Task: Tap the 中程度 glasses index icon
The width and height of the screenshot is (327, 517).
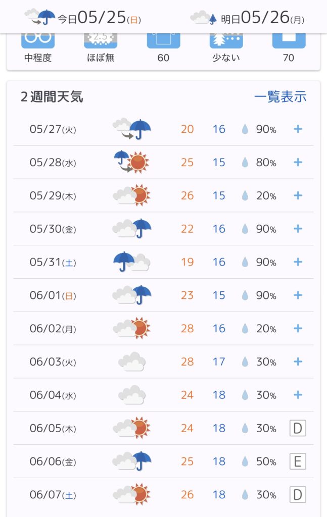Action: coord(38,40)
